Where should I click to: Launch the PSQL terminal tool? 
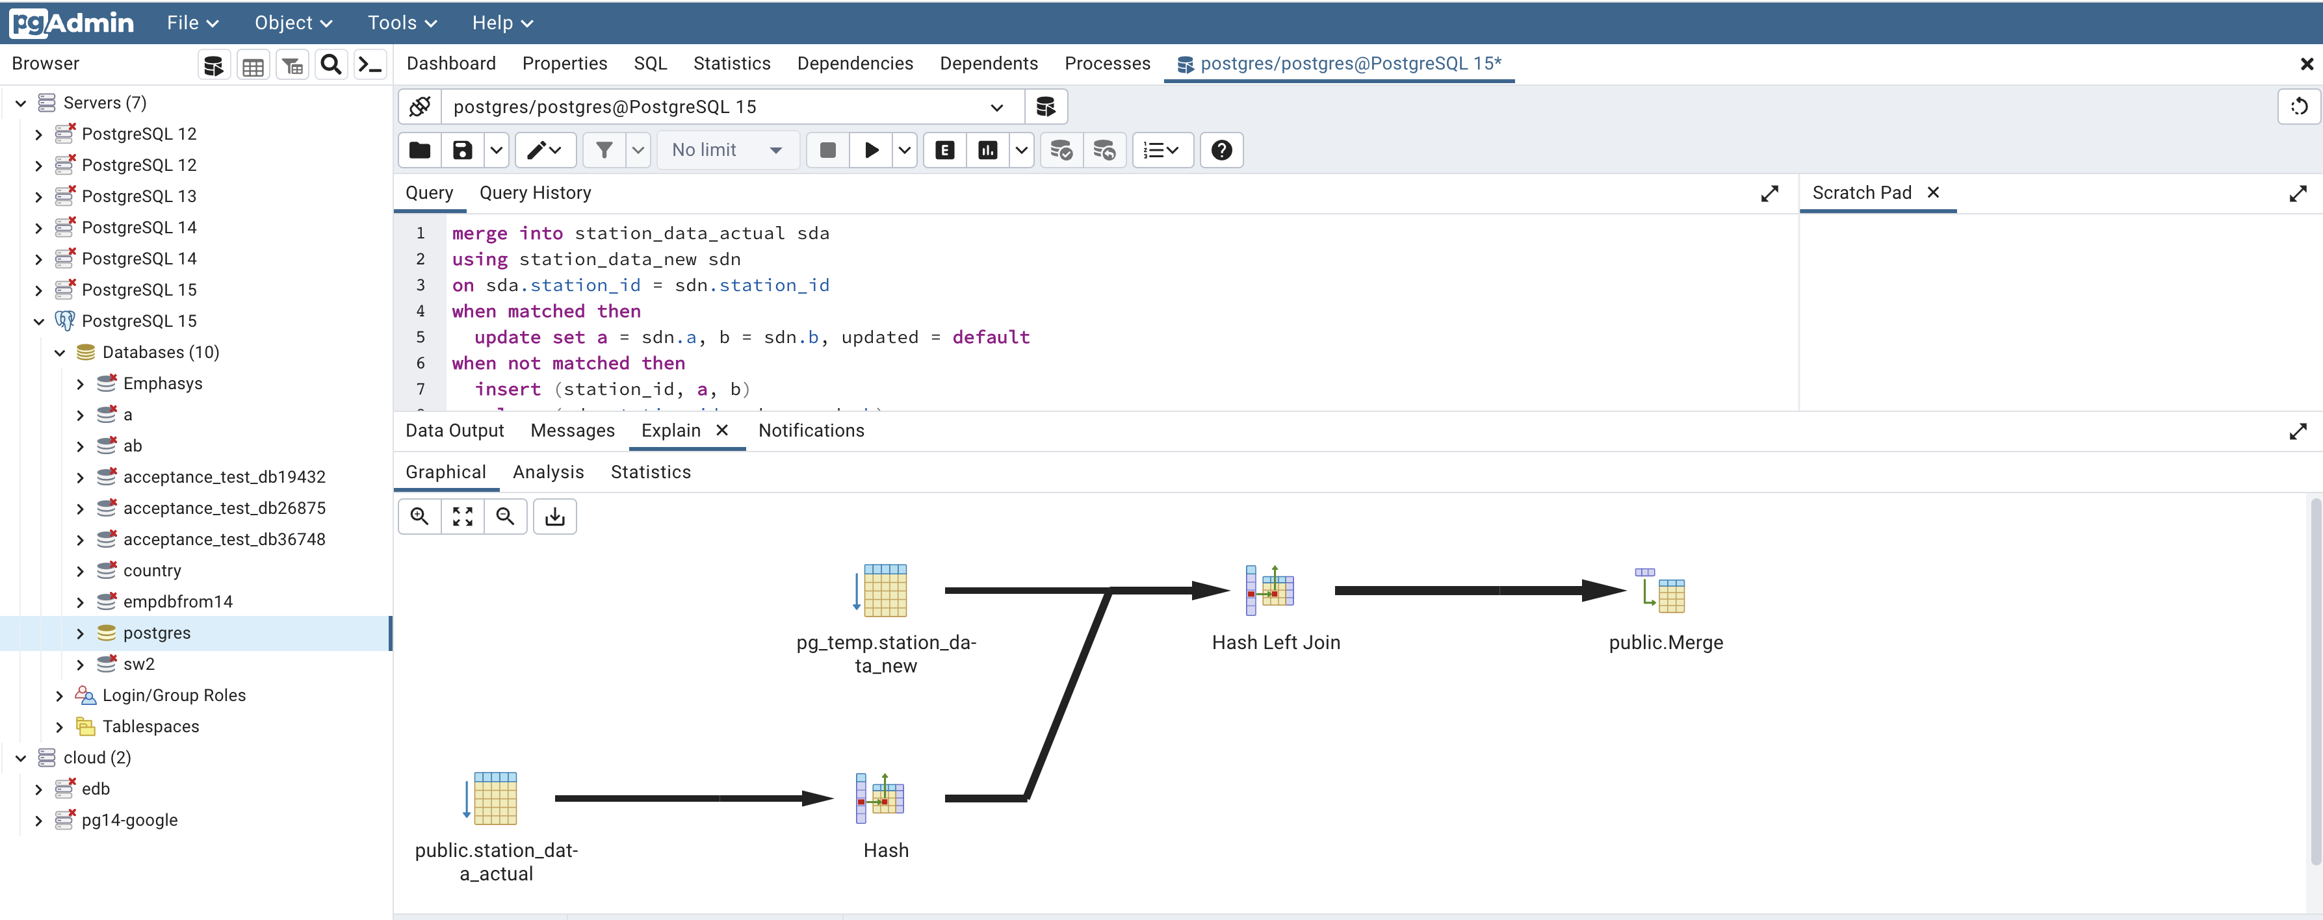coord(370,63)
